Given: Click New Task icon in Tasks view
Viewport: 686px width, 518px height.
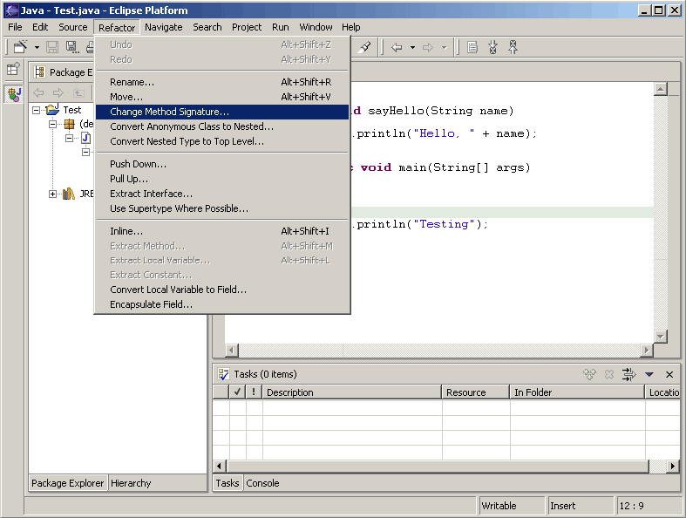Looking at the screenshot, I should pos(589,374).
